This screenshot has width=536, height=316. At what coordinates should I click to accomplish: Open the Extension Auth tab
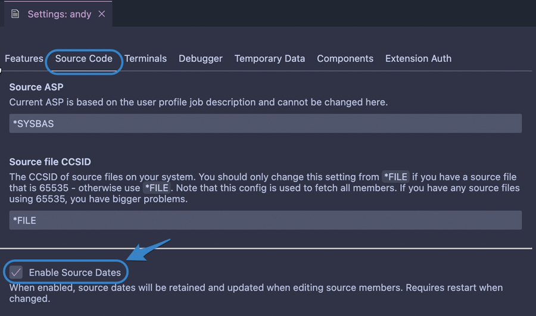419,58
